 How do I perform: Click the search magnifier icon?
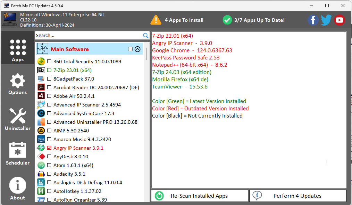pos(146,36)
